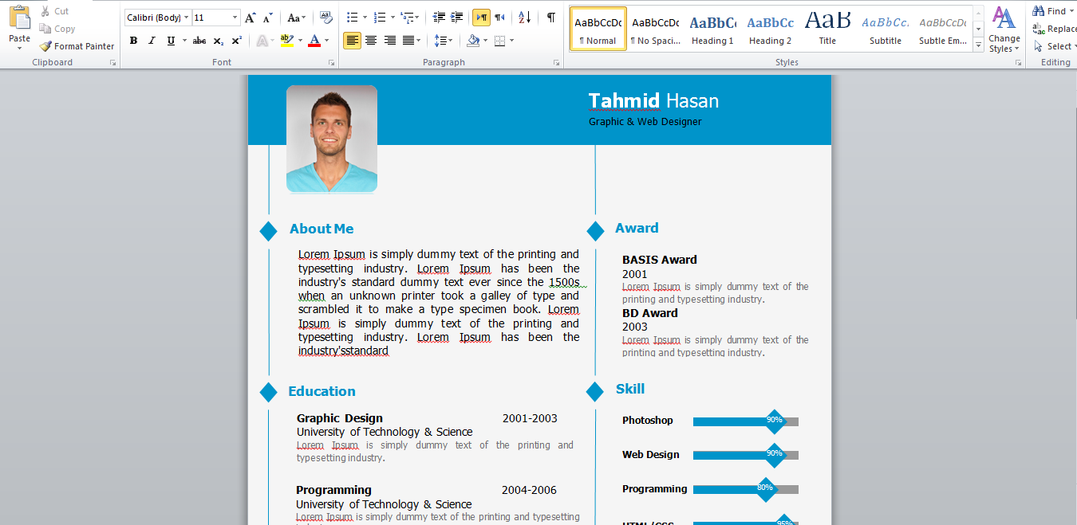The height and width of the screenshot is (525, 1077).
Task: Toggle italic formatting
Action: (152, 41)
